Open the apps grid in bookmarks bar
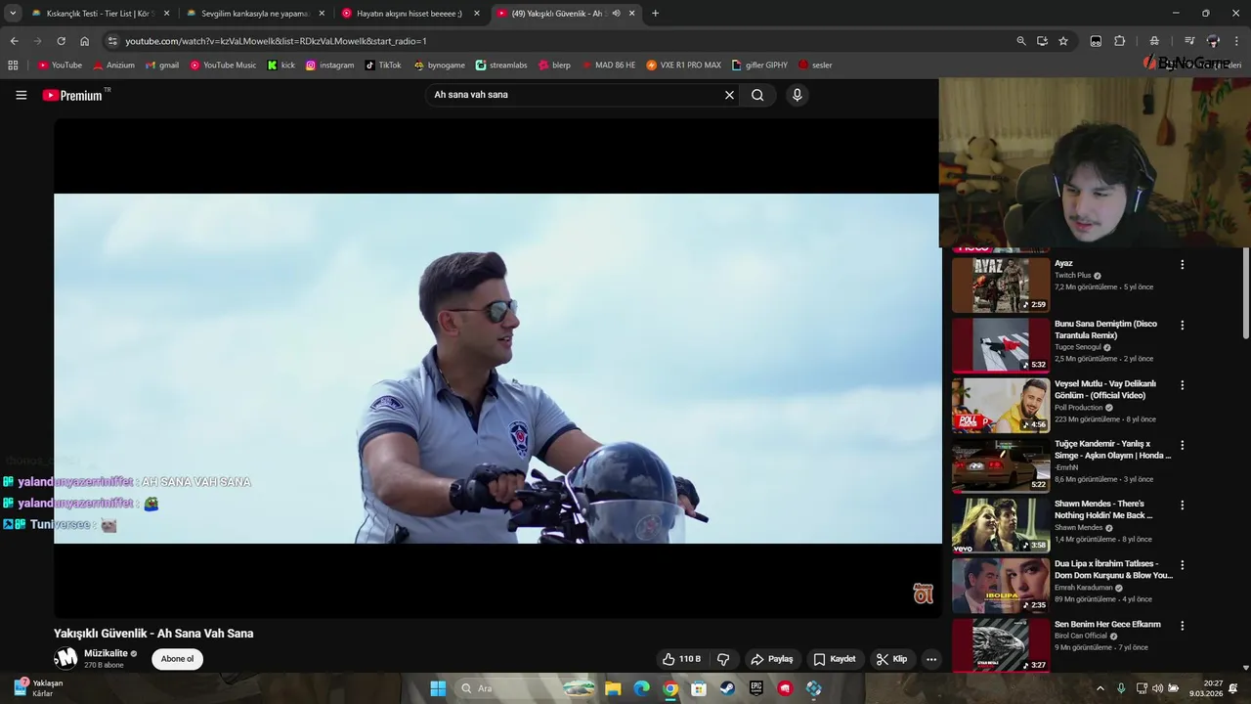The width and height of the screenshot is (1251, 704). pos(13,66)
